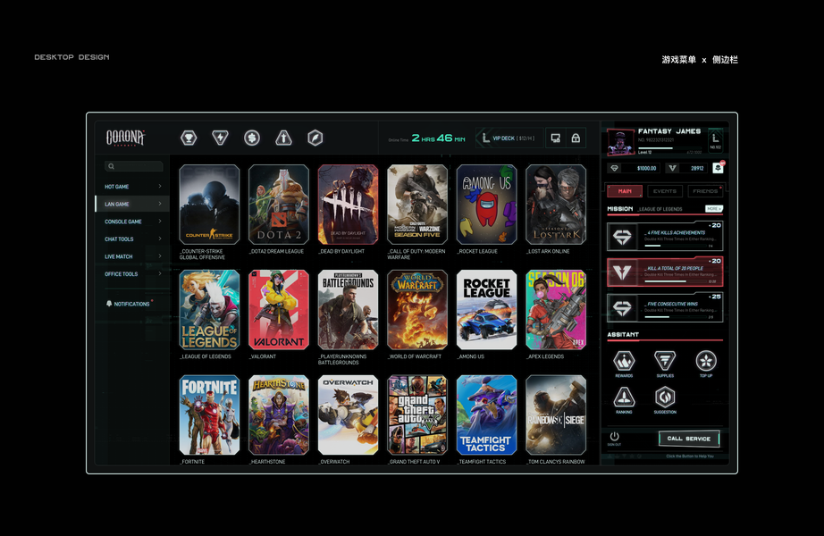Open the League of Legends game cover
This screenshot has height=536, width=824.
(x=209, y=309)
